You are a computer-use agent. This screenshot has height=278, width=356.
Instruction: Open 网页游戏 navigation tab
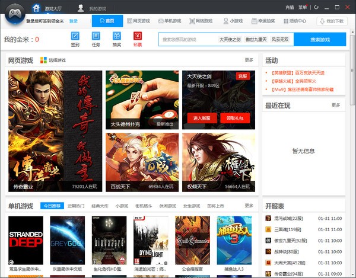138,21
